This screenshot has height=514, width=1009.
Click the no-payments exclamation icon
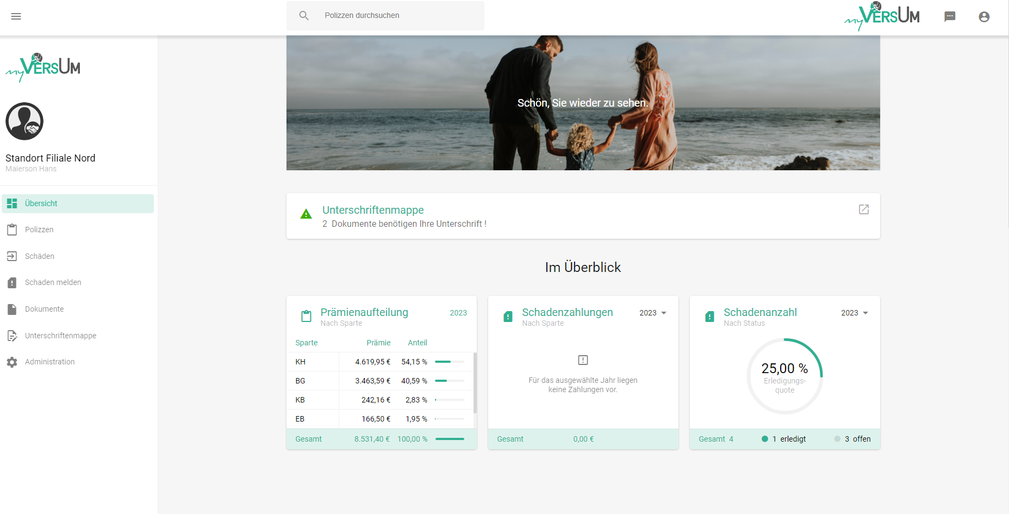click(583, 360)
